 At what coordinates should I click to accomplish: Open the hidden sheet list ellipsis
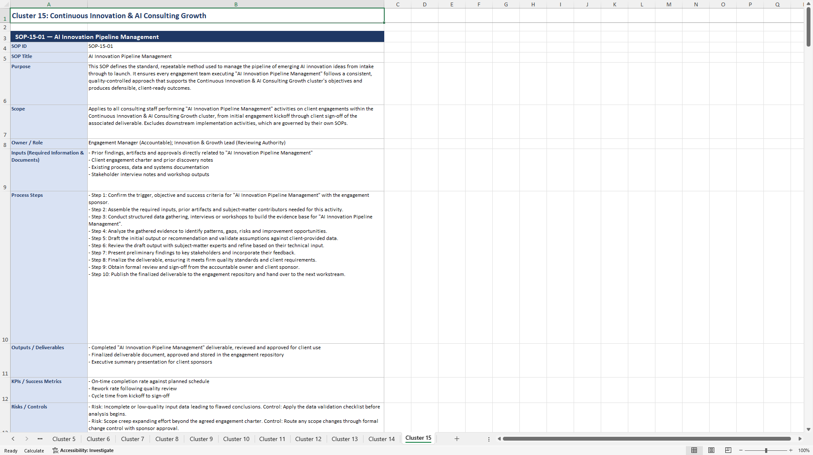click(40, 439)
